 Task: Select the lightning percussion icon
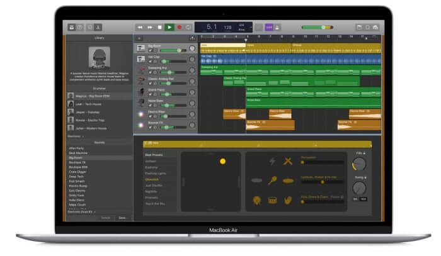272,161
